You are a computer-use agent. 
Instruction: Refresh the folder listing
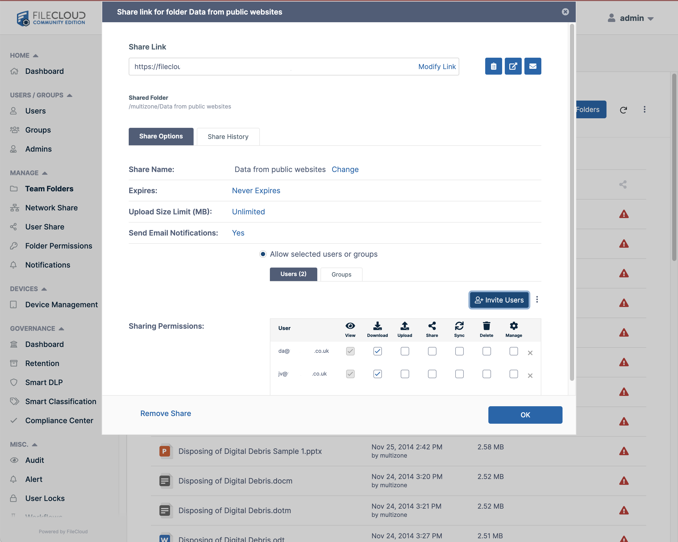[624, 109]
